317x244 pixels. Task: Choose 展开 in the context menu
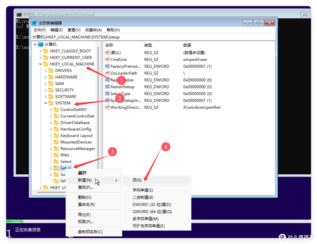click(94, 173)
